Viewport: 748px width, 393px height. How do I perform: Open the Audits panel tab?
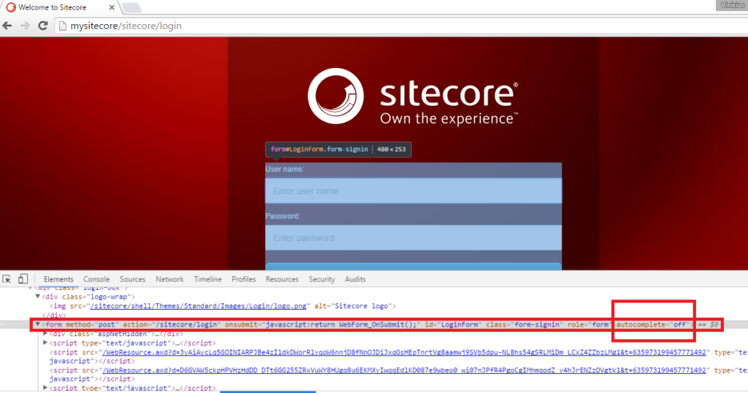(355, 280)
